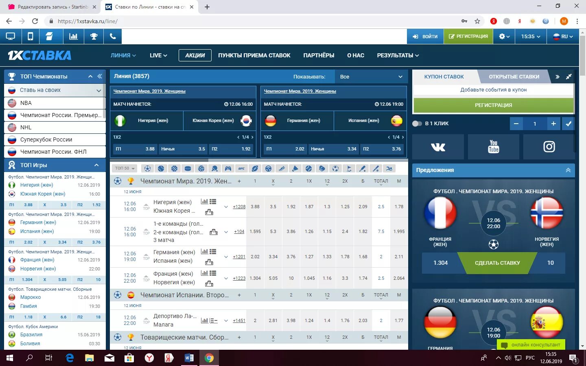Open the АКЦИИ menu item
Image resolution: width=586 pixels, height=366 pixels.
(195, 55)
